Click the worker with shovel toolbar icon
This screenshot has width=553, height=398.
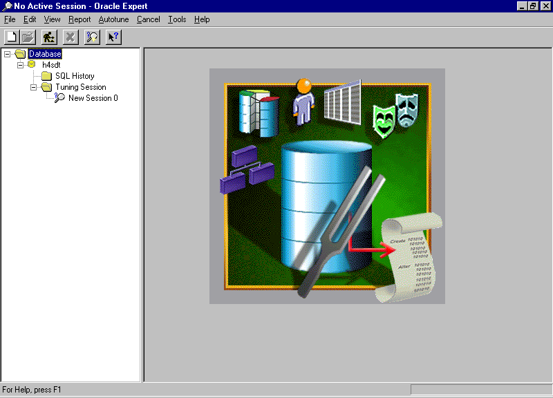point(48,37)
